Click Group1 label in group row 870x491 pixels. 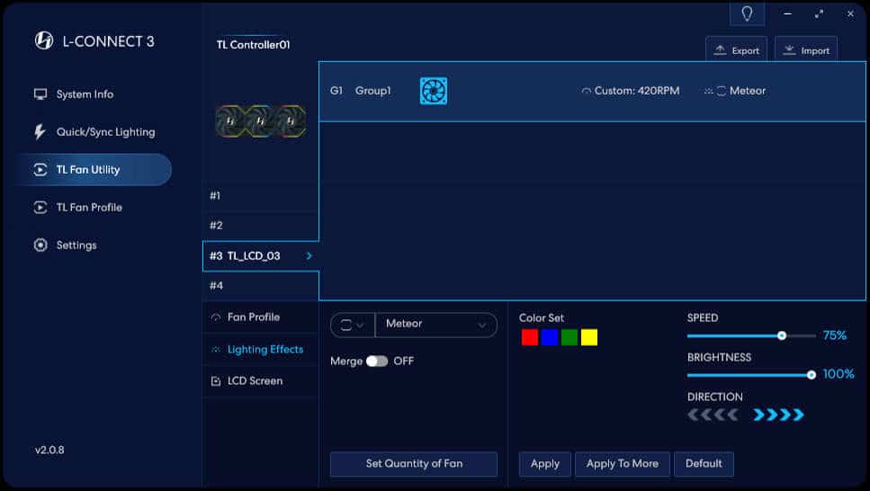coord(372,91)
